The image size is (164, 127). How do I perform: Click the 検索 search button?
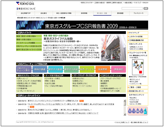pyautogui.click(x=146, y=8)
